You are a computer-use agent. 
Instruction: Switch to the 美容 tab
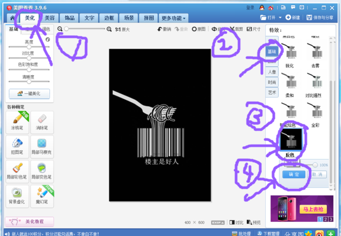click(49, 18)
